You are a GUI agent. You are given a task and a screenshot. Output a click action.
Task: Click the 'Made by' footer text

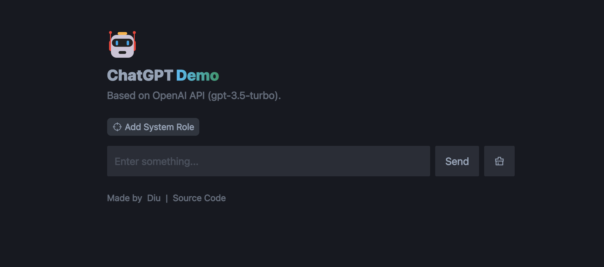[125, 198]
